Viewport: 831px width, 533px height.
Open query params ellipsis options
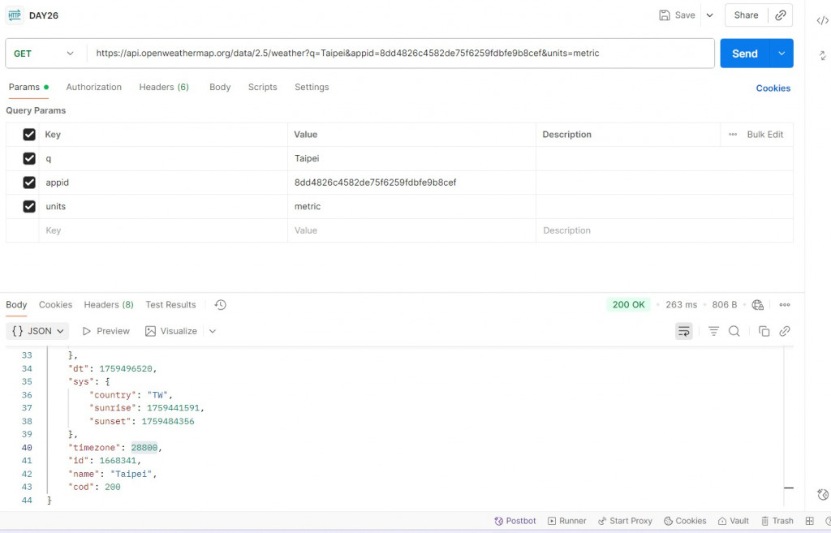pyautogui.click(x=733, y=135)
